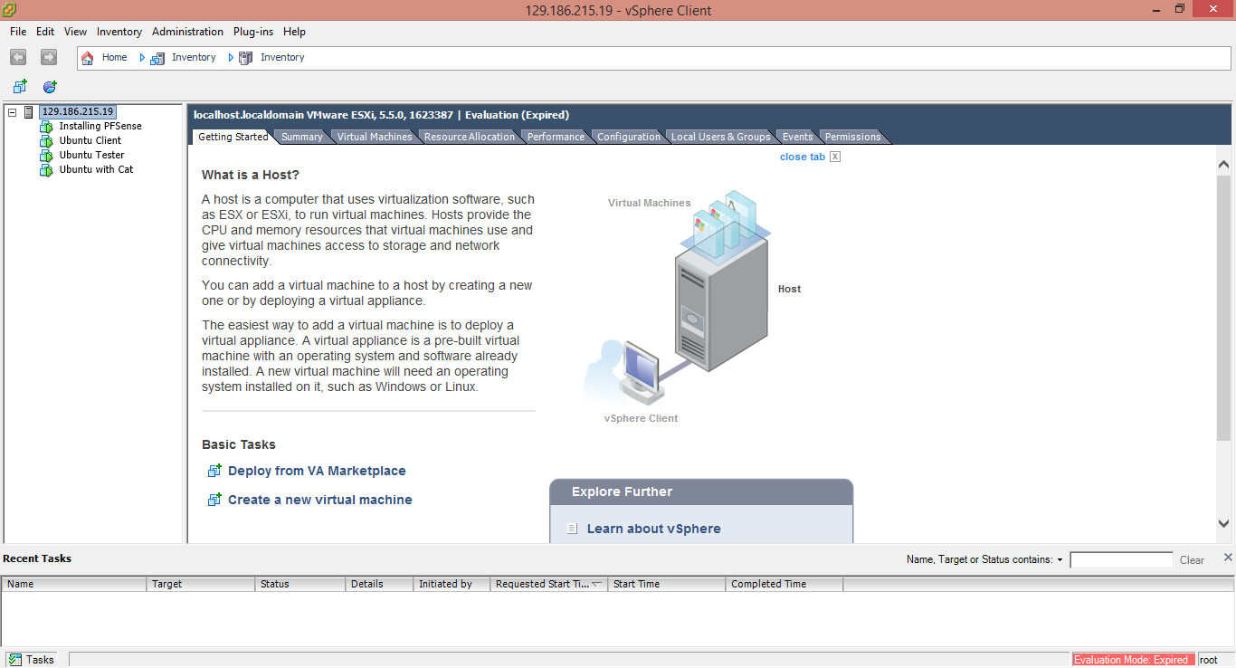Viewport: 1236px width, 668px height.
Task: Open the File menu
Action: (18, 32)
